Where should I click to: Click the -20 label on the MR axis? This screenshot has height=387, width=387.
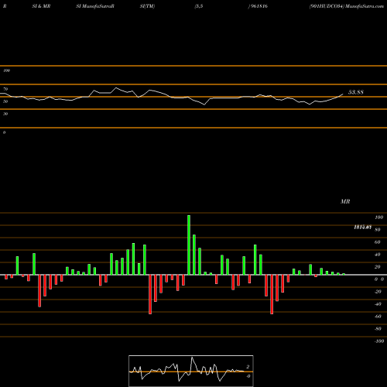click(378, 292)
